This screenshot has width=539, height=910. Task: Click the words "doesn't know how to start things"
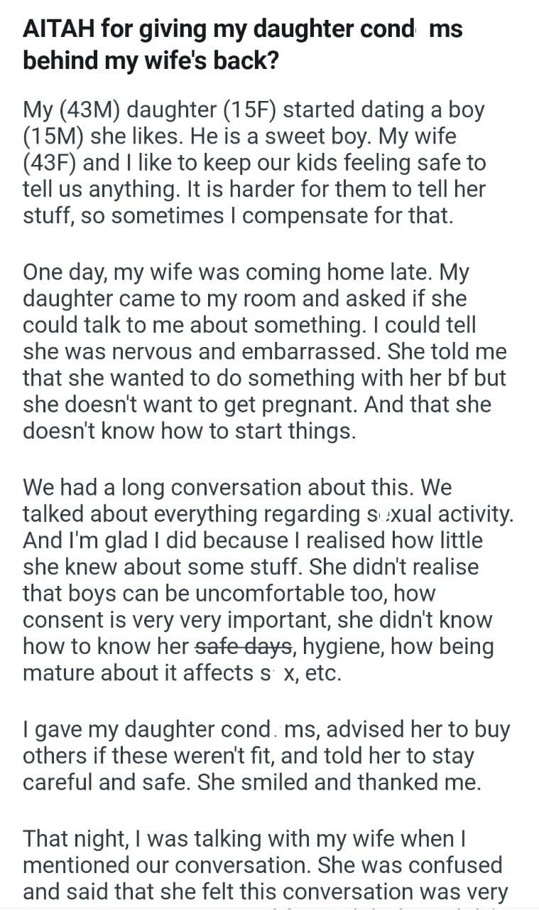(x=189, y=432)
